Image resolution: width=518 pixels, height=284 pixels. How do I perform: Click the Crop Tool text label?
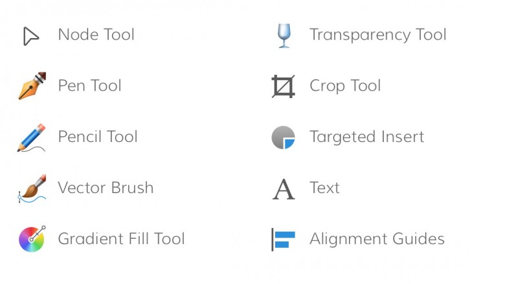click(x=345, y=86)
